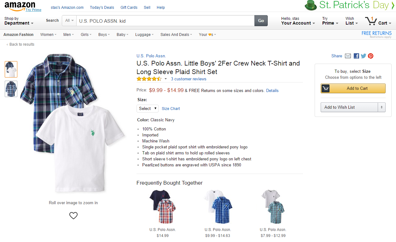Select the plaid shirt thumbnail image
Screen dimensions: 396x242
pyautogui.click(x=11, y=89)
